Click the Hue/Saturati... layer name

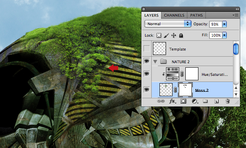coord(214,75)
